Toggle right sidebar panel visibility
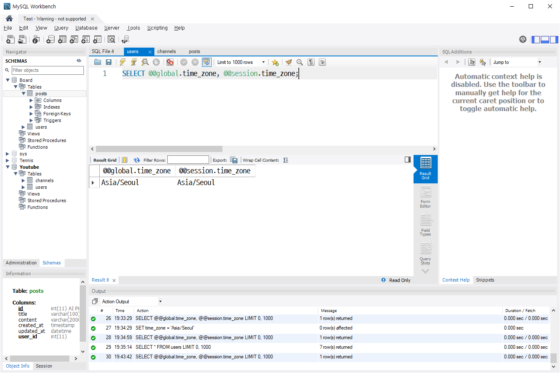Viewport: 560px width, 373px height. click(x=554, y=40)
